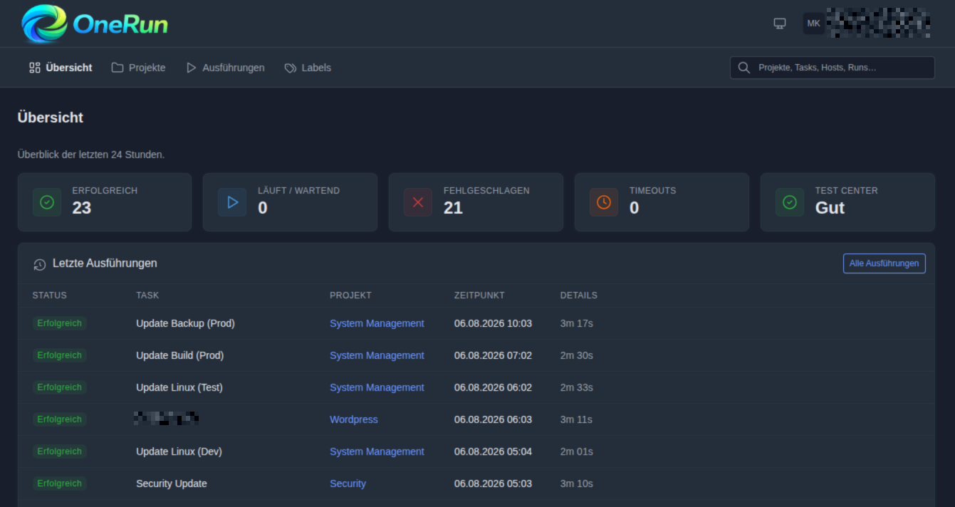Click the orange clock icon on Timeouts card
The height and width of the screenshot is (507, 955).
(x=604, y=202)
